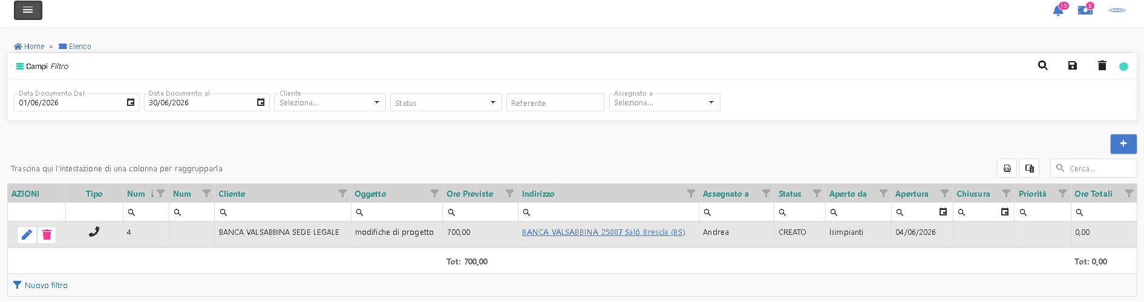Click the search icon in filter panel
This screenshot has height=302, width=1144.
tap(1043, 65)
